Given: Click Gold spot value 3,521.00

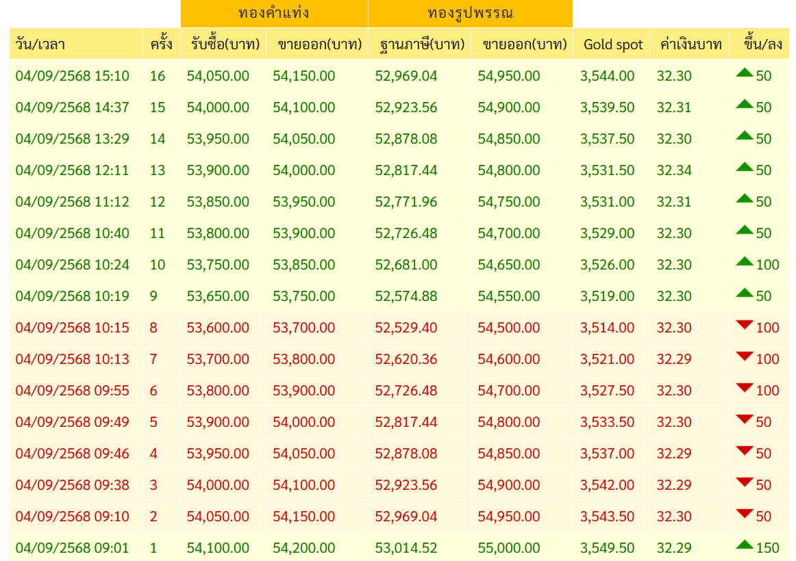Looking at the screenshot, I should click(607, 358).
